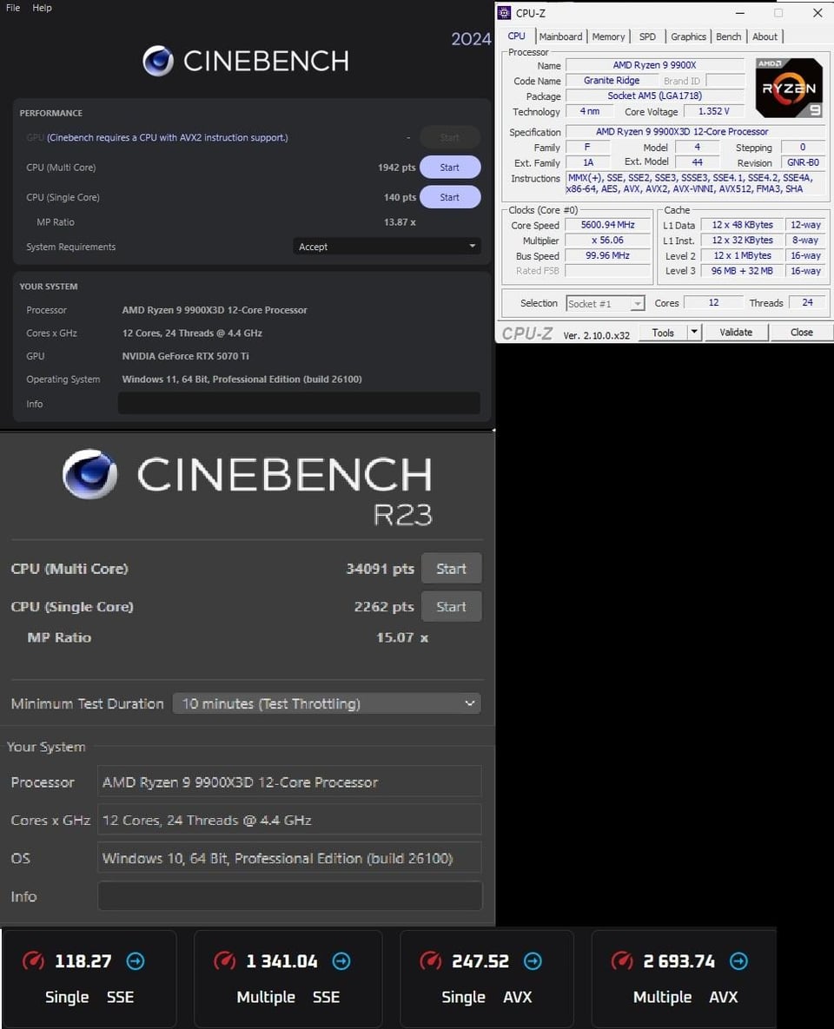Start CPU Single Core test in Cinebench 2024

[450, 197]
